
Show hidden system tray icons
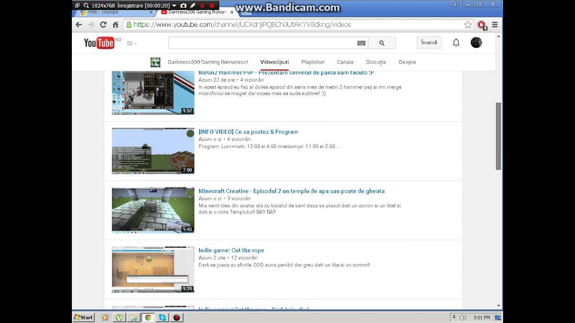tap(454, 317)
